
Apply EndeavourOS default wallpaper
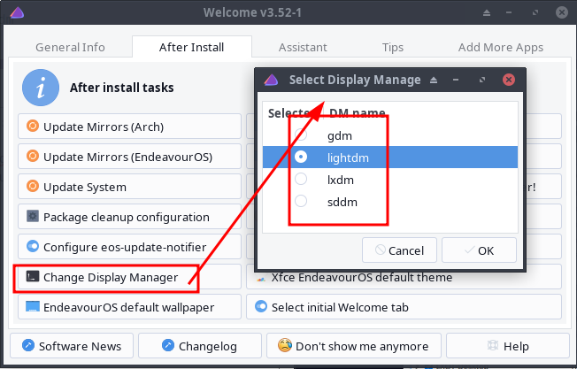point(129,307)
